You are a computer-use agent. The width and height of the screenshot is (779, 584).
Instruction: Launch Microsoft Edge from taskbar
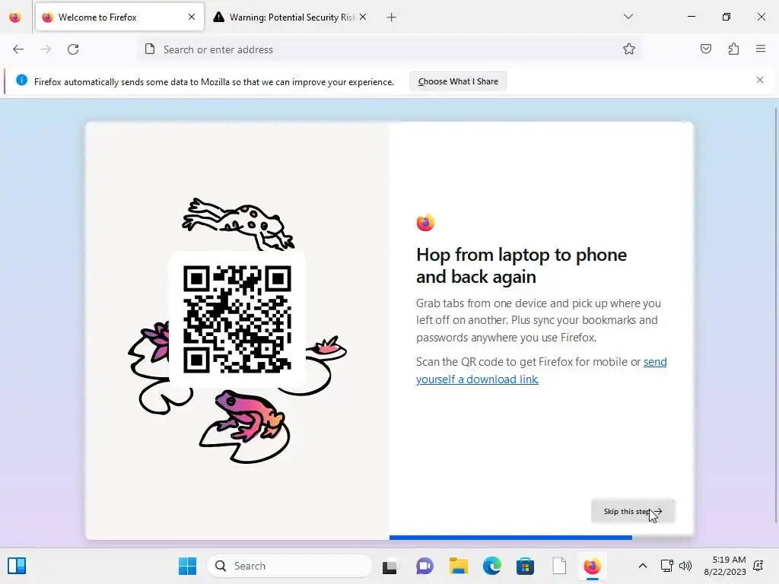(492, 566)
